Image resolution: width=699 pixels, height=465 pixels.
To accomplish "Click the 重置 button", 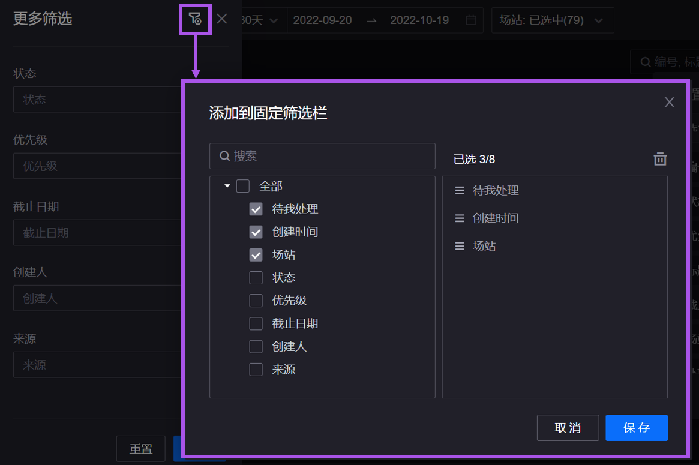I will click(140, 449).
